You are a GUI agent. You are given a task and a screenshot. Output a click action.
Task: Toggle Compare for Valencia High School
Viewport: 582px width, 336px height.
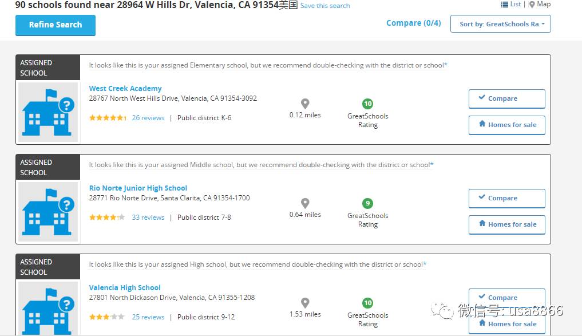coord(506,298)
